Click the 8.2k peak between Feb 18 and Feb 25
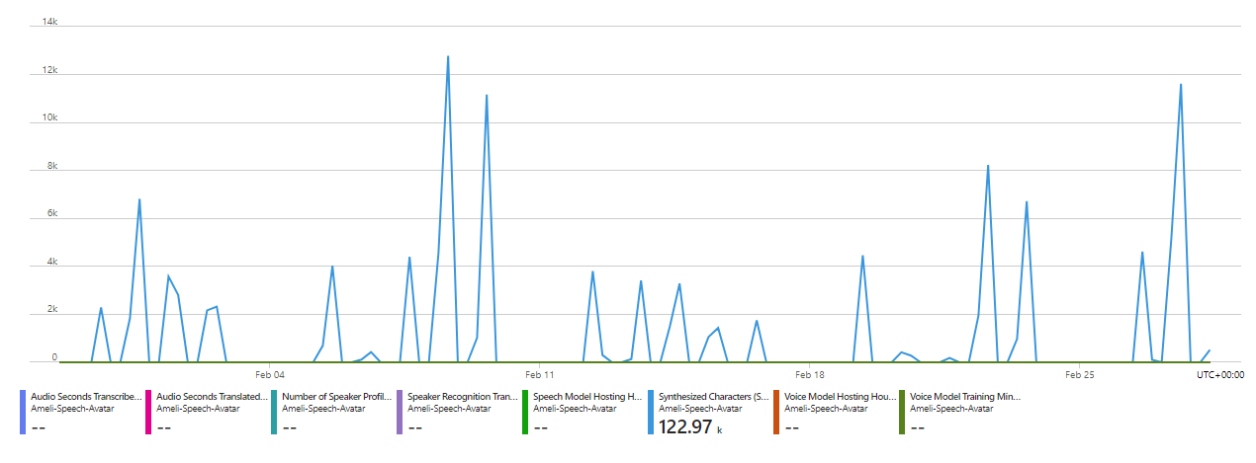1256x463 pixels. click(988, 166)
